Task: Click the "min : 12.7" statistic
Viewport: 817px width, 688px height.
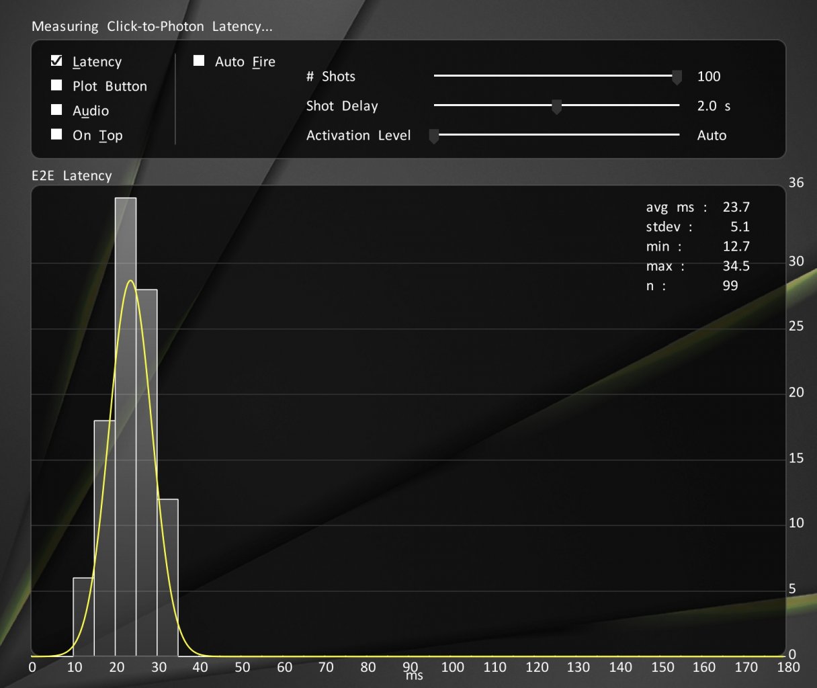Action: (697, 246)
